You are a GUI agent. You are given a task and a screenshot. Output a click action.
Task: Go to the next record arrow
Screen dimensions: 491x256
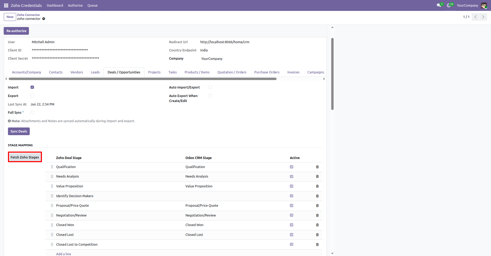(483, 17)
